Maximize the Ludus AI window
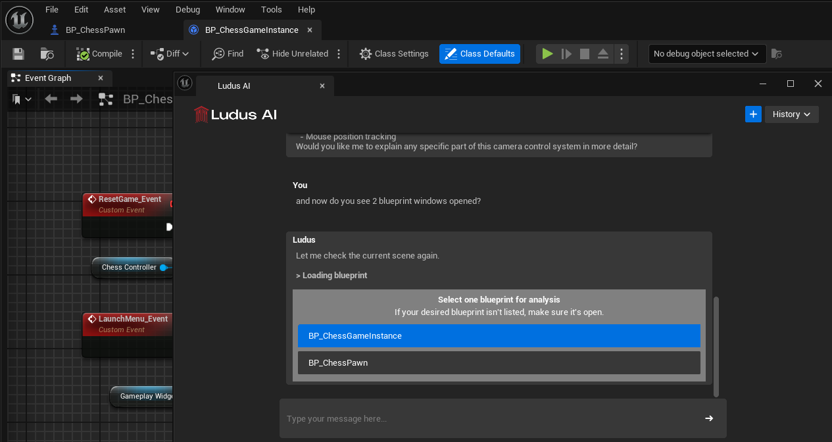 coord(791,84)
